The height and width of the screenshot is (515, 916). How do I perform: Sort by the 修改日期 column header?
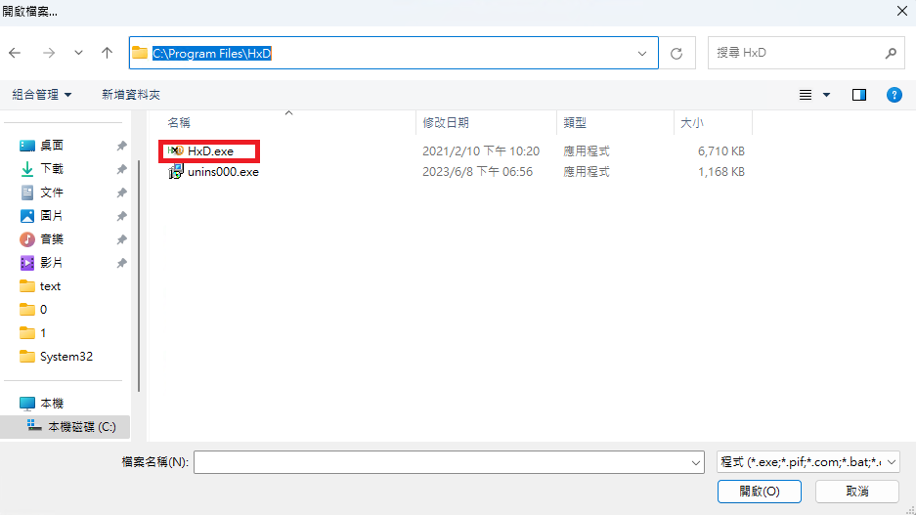point(446,122)
